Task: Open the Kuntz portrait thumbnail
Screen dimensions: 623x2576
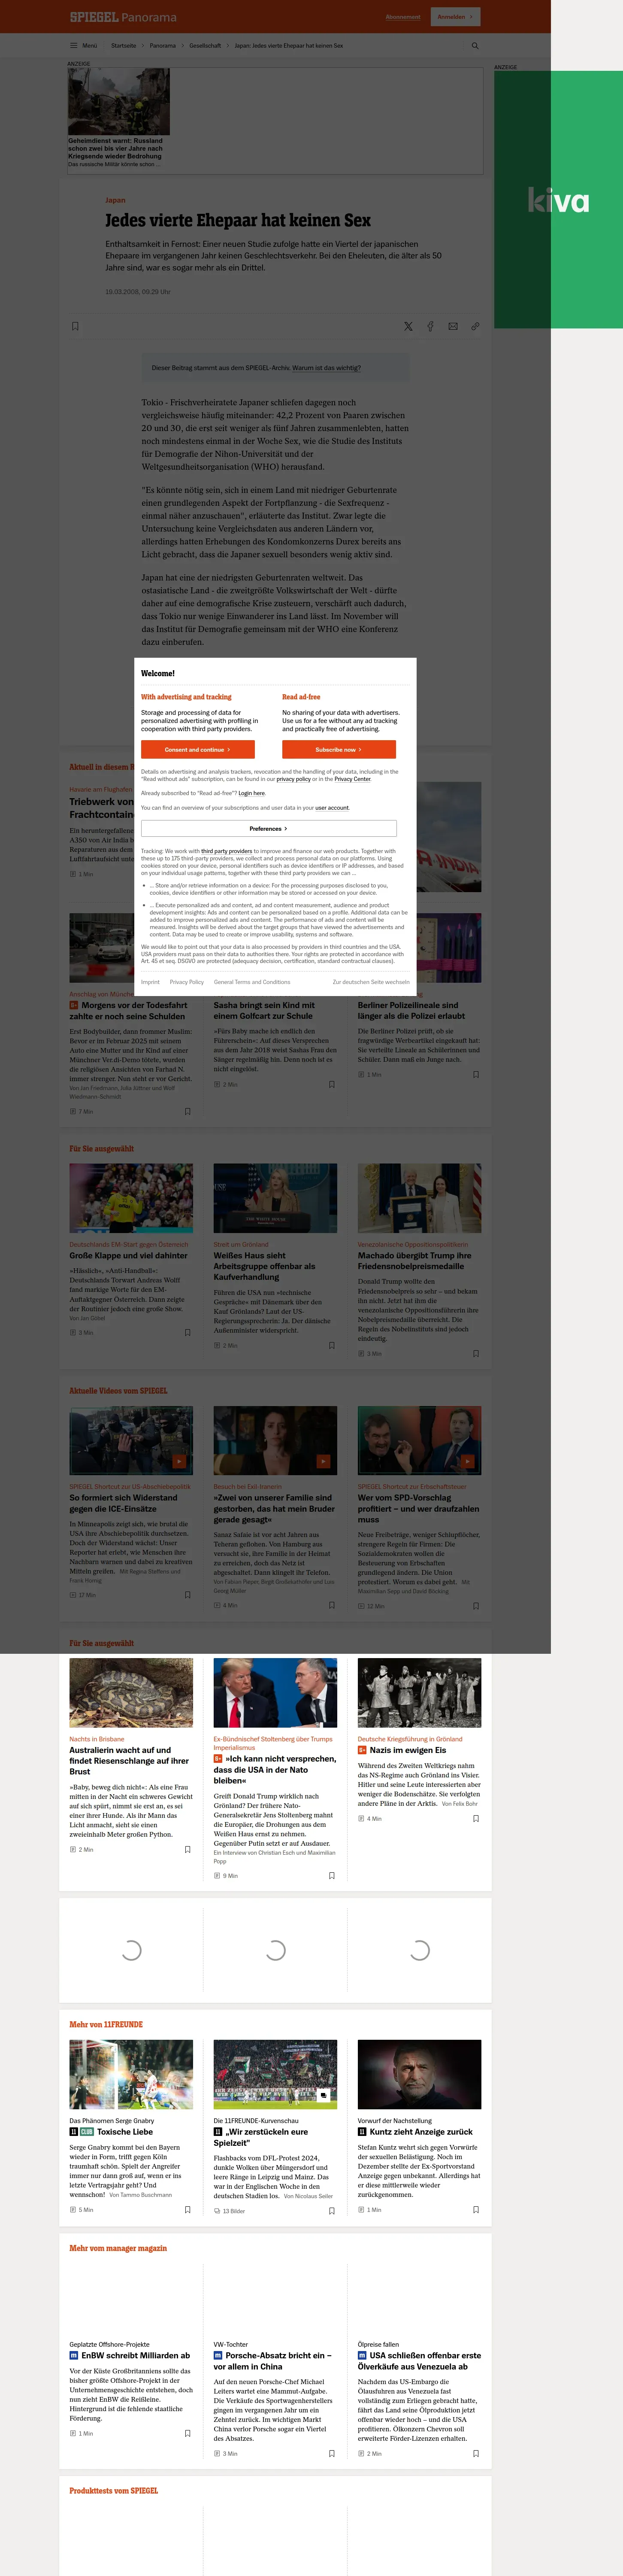Action: 419,2074
